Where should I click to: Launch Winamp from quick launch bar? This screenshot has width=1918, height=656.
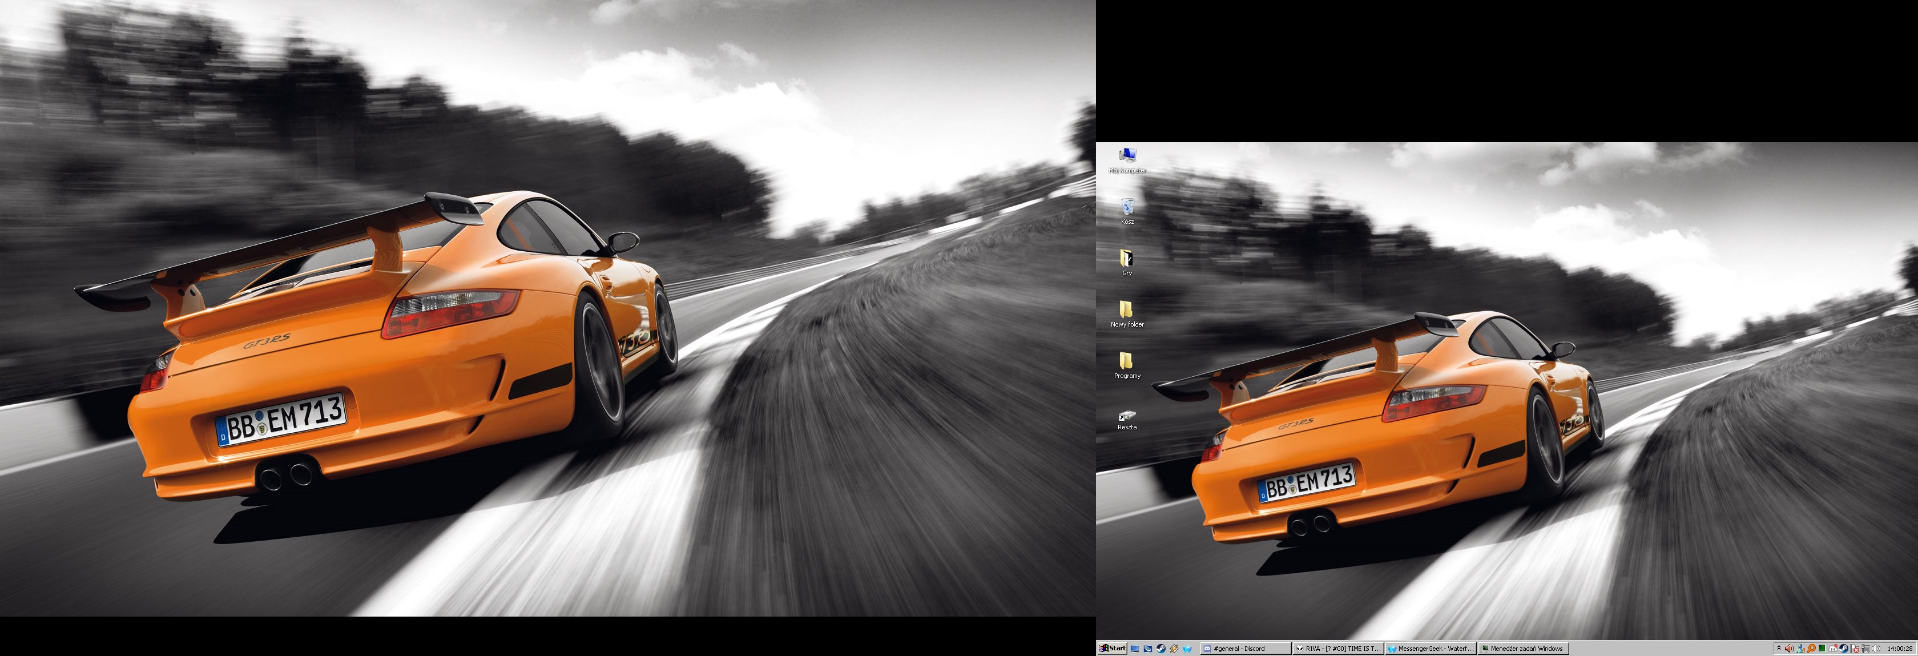(1174, 649)
